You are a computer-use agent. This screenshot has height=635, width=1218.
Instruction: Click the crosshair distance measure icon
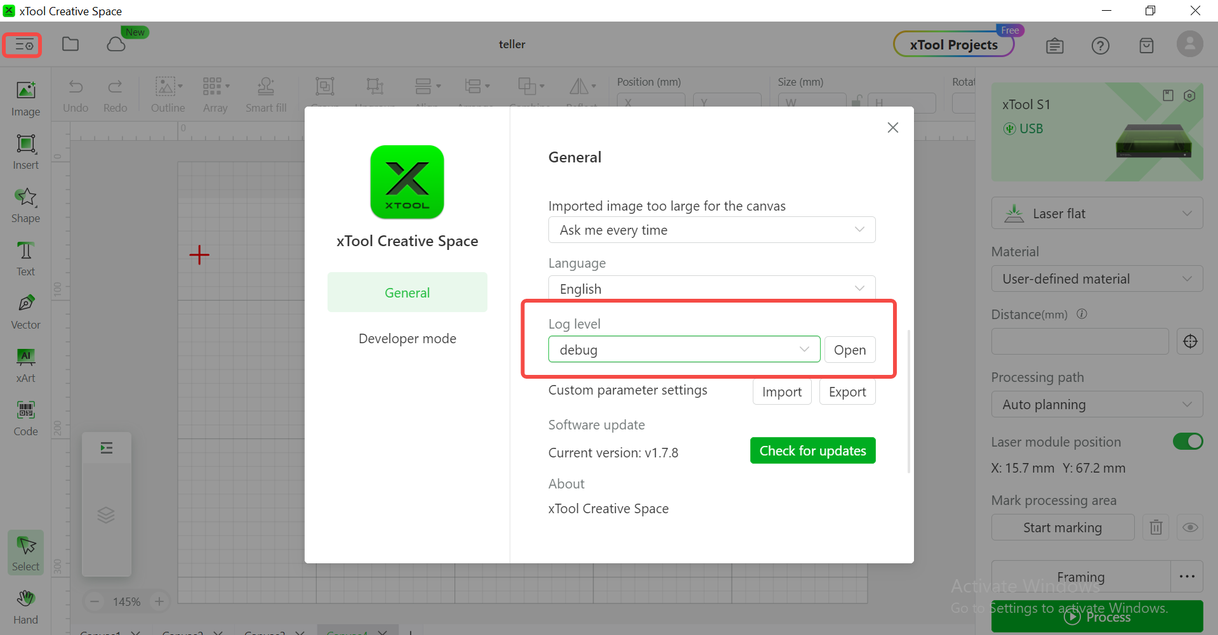1190,341
